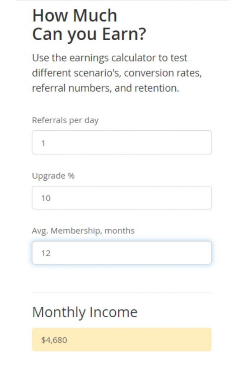Click the value 1 in Referrals field
This screenshot has width=240, height=373.
tap(43, 143)
